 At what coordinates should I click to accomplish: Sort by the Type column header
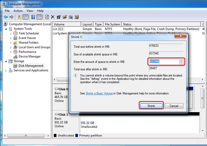pos(98,24)
